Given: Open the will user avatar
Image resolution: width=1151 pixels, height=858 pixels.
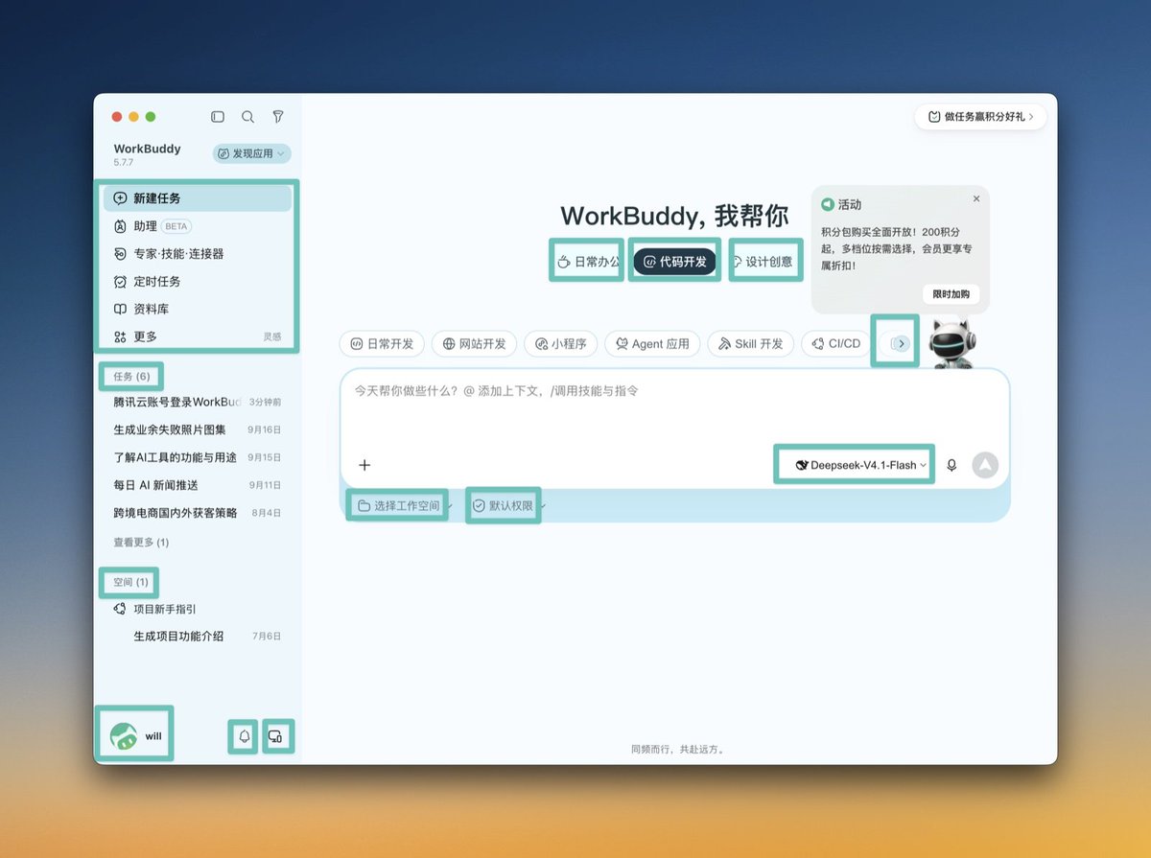Looking at the screenshot, I should tap(124, 736).
